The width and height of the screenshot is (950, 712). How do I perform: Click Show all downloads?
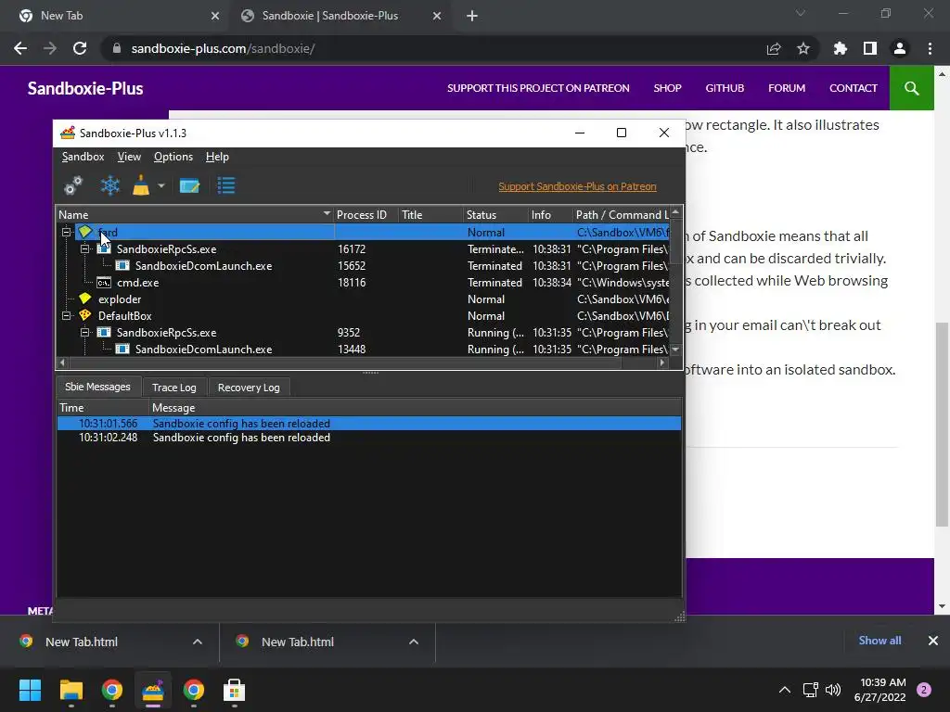coord(879,641)
